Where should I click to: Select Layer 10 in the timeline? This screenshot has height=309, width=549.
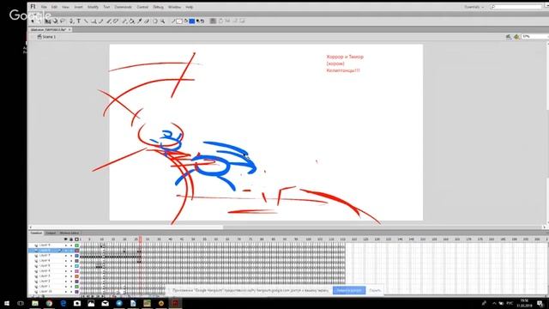45,292
